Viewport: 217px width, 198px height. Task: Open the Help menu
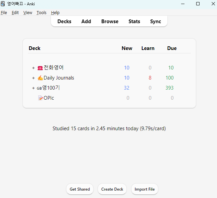[x=55, y=13]
